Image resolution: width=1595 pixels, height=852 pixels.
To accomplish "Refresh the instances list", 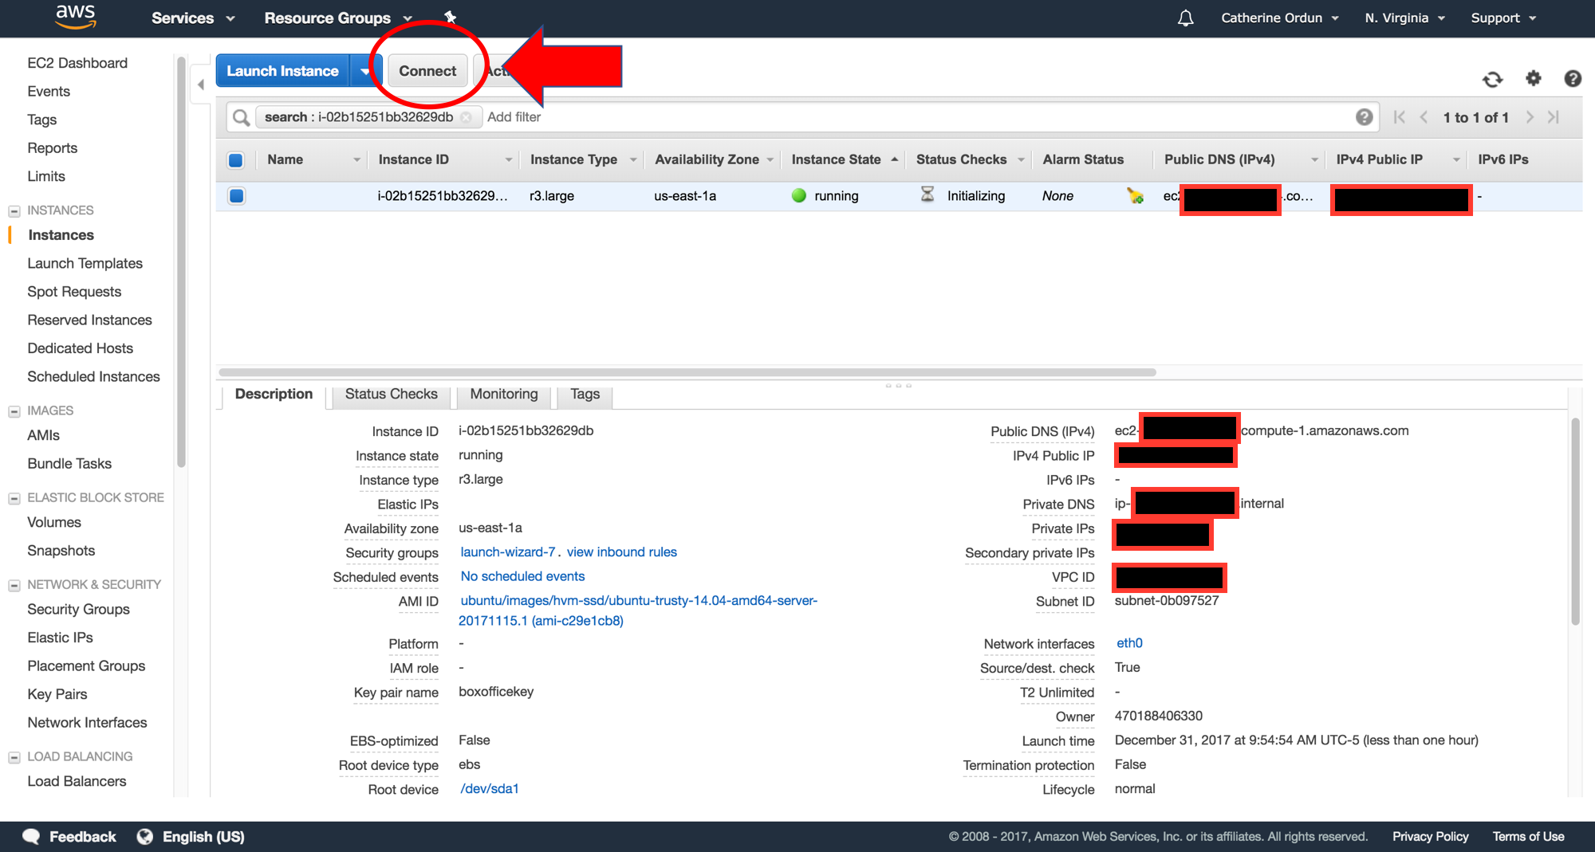I will [x=1492, y=79].
